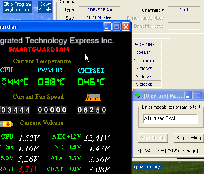Screen dimensions: 204x174
Task: Click the CPU voltage 1,52V value
Action: pyautogui.click(x=29, y=138)
